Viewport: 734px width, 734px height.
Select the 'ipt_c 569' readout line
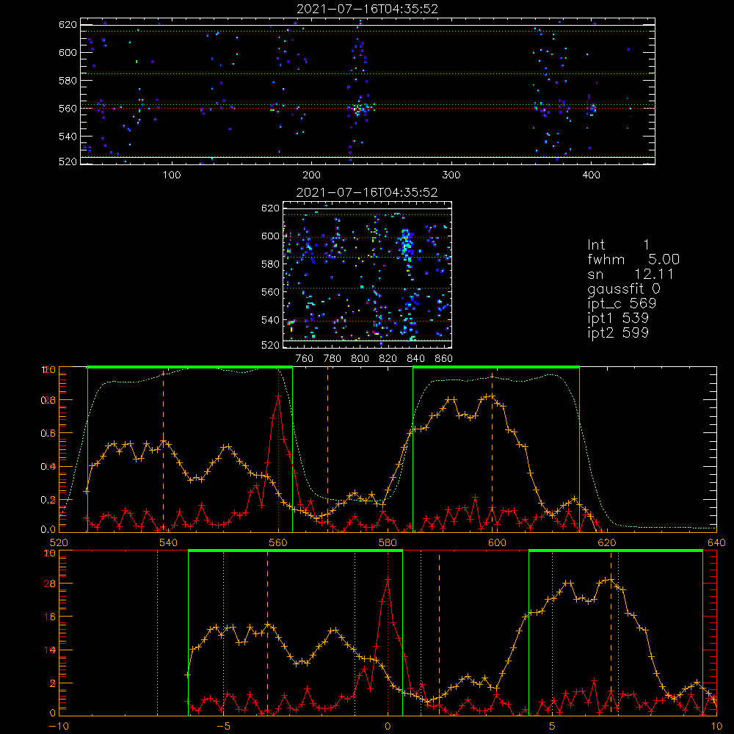coord(622,304)
